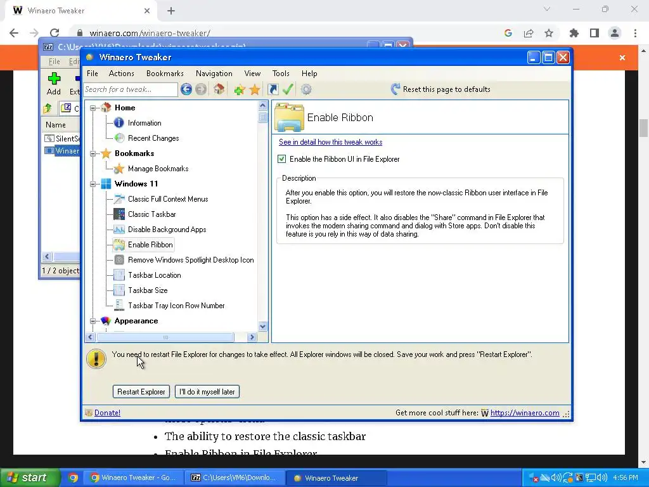
Task: Click the green plus Add icon in 7-Zip window
Action: 54,78
